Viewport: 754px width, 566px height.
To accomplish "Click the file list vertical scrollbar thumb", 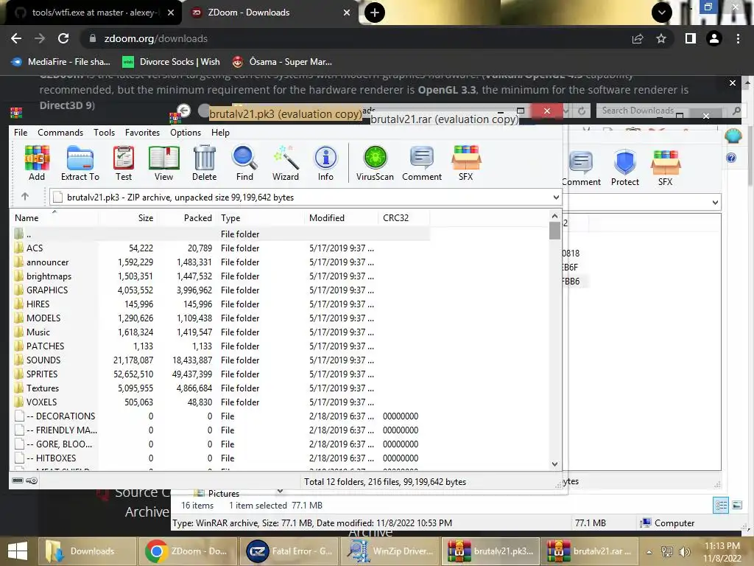I will [x=554, y=230].
